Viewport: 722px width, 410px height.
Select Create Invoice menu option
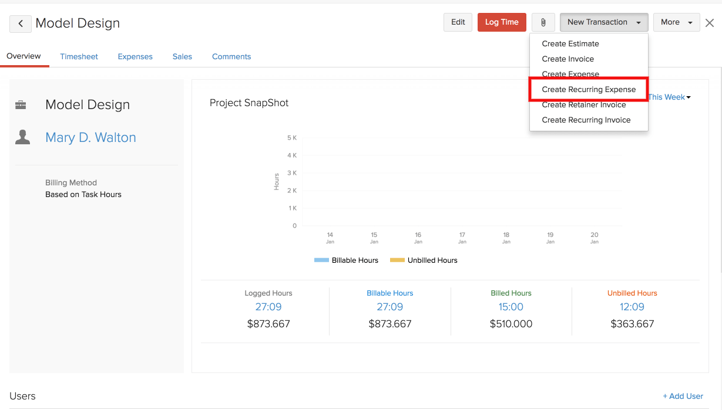(567, 59)
